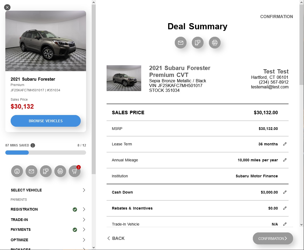Expand the Optimize step chevron

pos(84,240)
